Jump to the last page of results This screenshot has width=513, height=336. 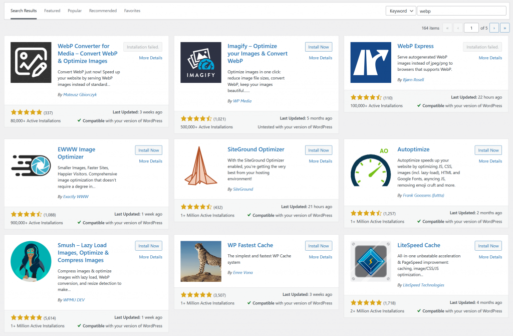(505, 28)
